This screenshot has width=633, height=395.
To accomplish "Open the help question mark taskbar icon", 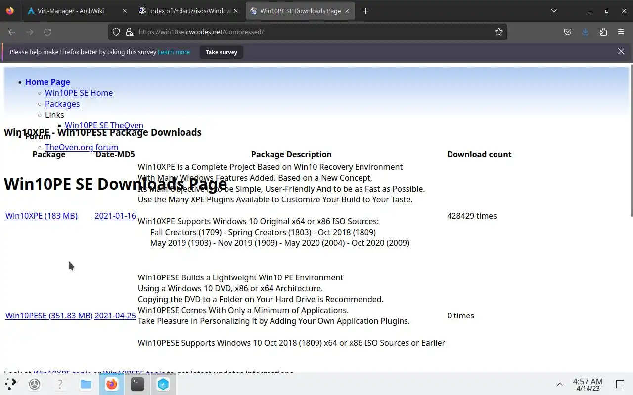I will point(60,384).
